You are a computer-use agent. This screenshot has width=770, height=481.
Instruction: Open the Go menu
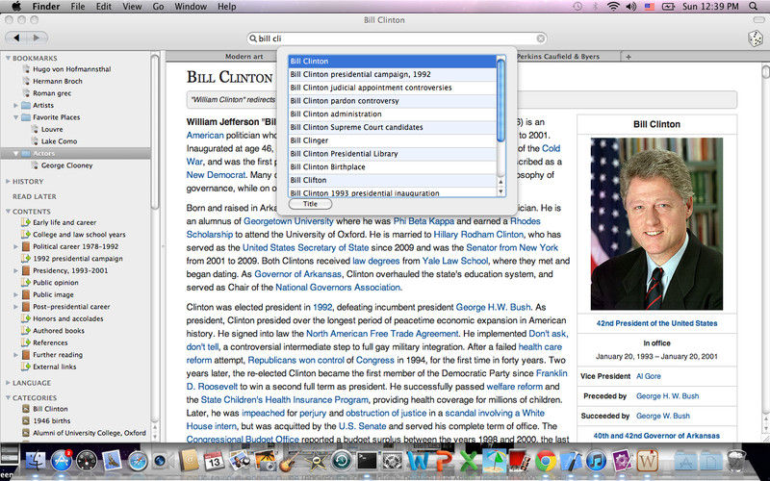tap(158, 7)
